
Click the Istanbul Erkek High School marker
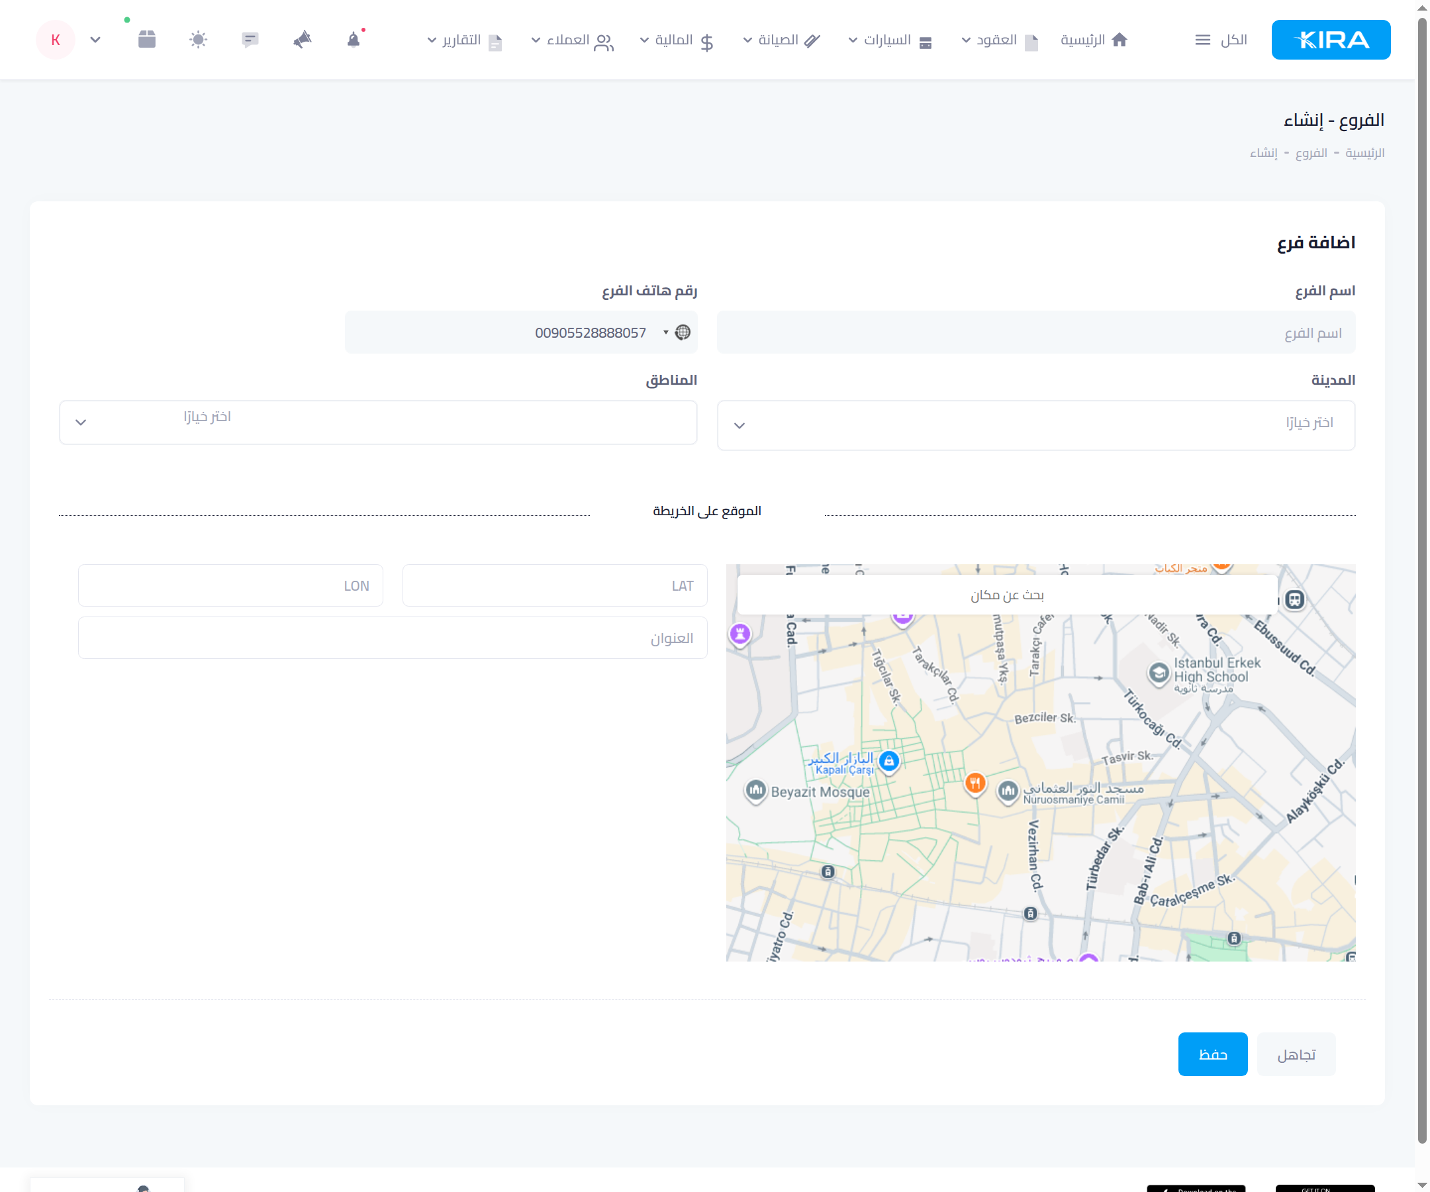(x=1159, y=673)
